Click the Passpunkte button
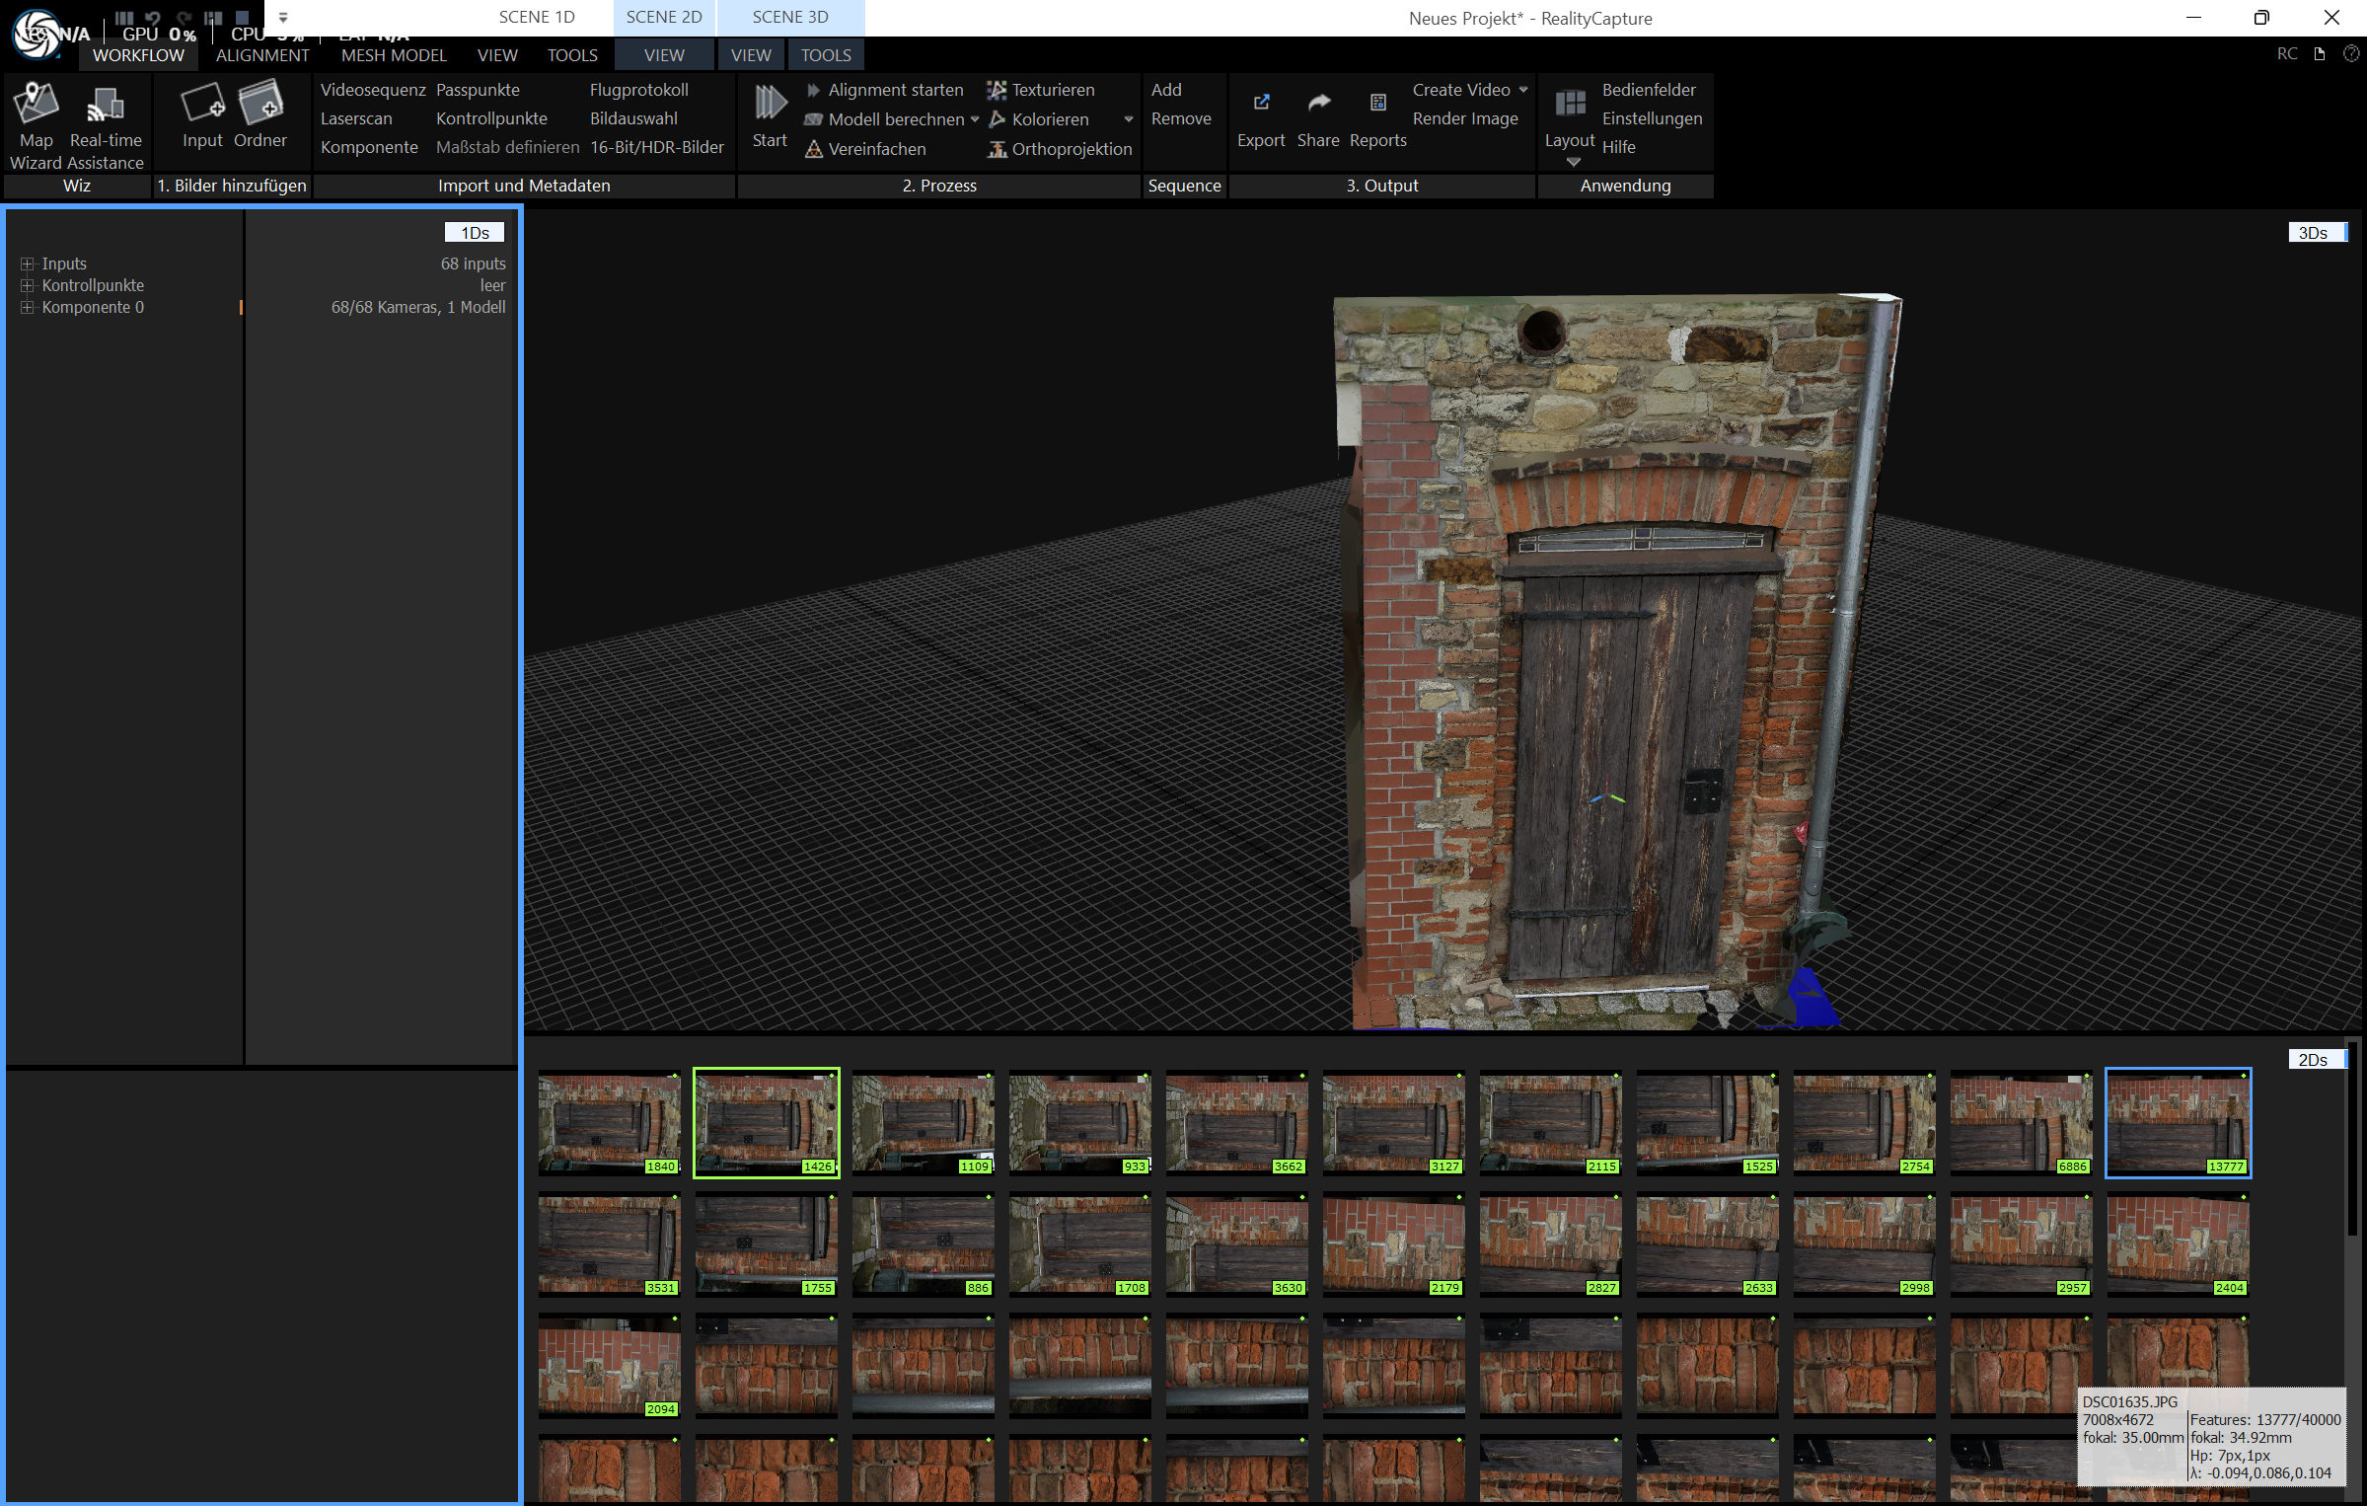Image resolution: width=2367 pixels, height=1506 pixels. (478, 90)
